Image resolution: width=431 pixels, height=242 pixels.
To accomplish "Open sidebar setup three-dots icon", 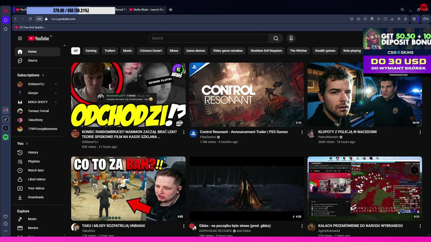I will [5, 231].
